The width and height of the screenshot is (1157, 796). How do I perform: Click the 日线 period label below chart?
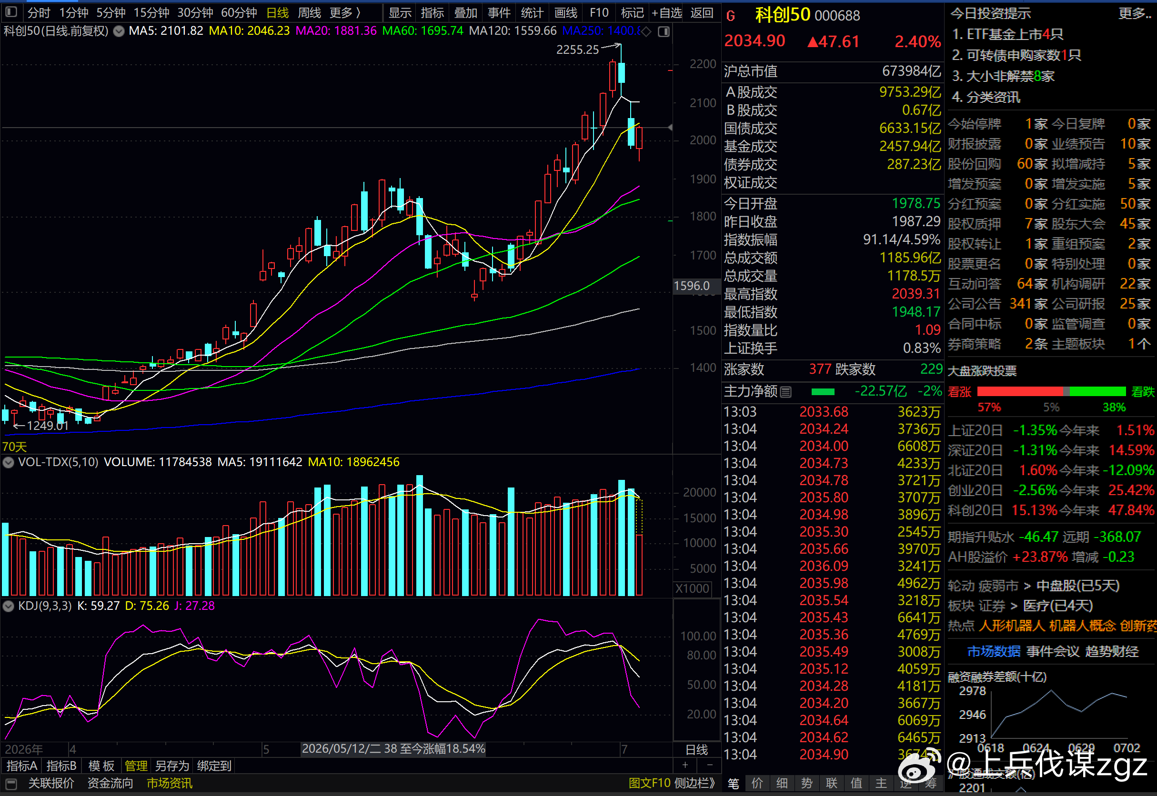(697, 750)
